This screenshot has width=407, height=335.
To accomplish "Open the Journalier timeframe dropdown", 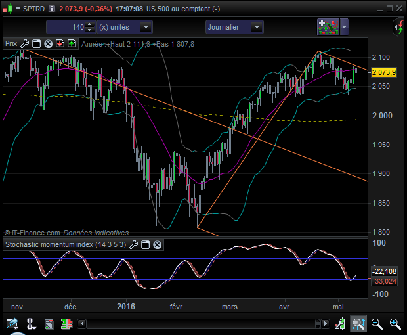I will coord(257,27).
